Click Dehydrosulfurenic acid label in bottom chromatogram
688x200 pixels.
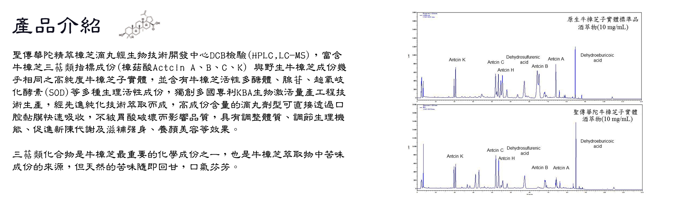[524, 151]
